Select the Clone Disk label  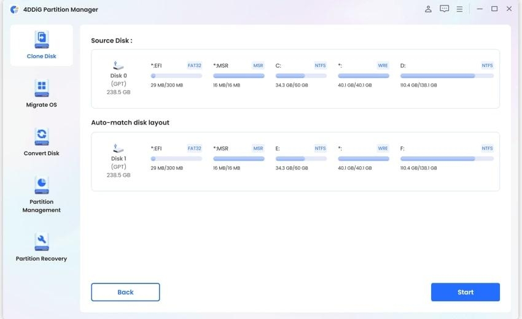42,56
